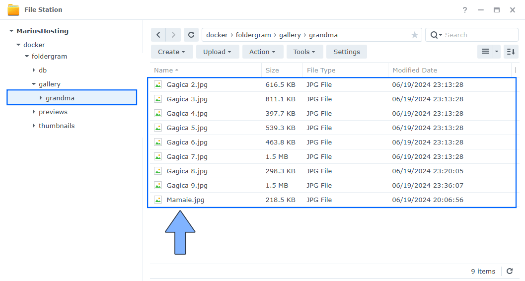525x281 pixels.
Task: Click the 06/19/2024 23:36:07 date cell
Action: tap(428, 185)
